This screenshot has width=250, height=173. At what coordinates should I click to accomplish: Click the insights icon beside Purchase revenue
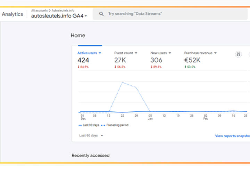(x=238, y=54)
